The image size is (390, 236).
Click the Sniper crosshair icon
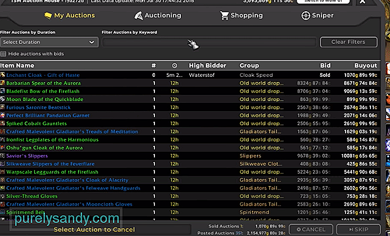305,16
